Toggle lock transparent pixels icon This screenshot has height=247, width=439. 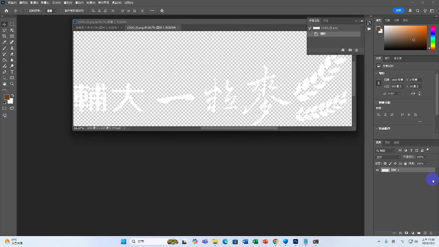point(385,164)
